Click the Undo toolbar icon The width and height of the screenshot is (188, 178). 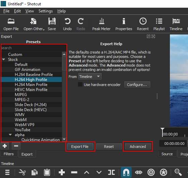click(67, 24)
